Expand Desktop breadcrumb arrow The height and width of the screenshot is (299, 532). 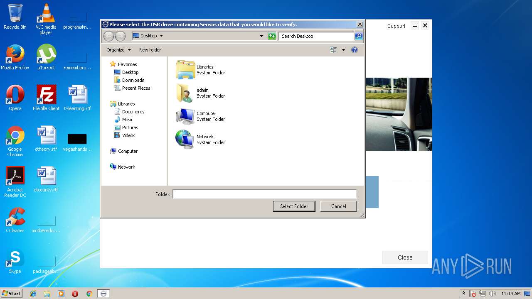161,36
